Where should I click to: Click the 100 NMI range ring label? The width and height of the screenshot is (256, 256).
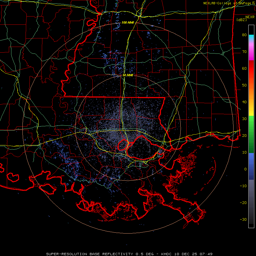127,22
